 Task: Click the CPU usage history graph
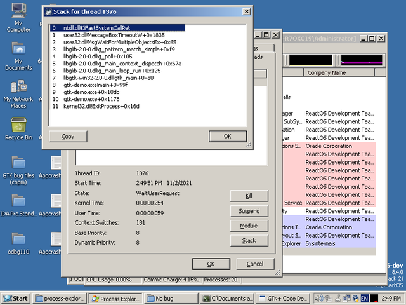(x=310, y=60)
